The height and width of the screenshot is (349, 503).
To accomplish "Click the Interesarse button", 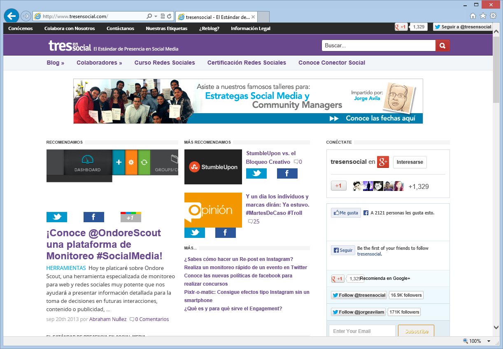I will [x=410, y=162].
